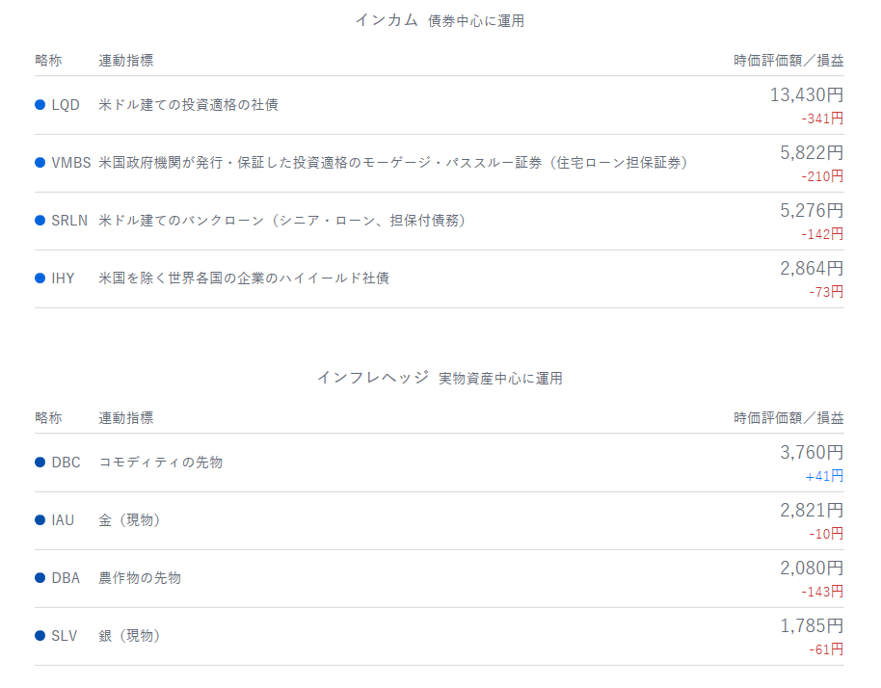Image resolution: width=881 pixels, height=688 pixels.
Task: Click the blue dot beside VMBS
Action: (x=40, y=162)
